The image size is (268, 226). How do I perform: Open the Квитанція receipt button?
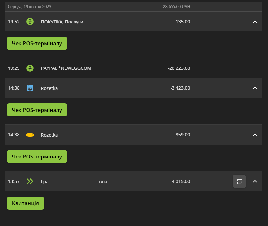click(x=25, y=203)
